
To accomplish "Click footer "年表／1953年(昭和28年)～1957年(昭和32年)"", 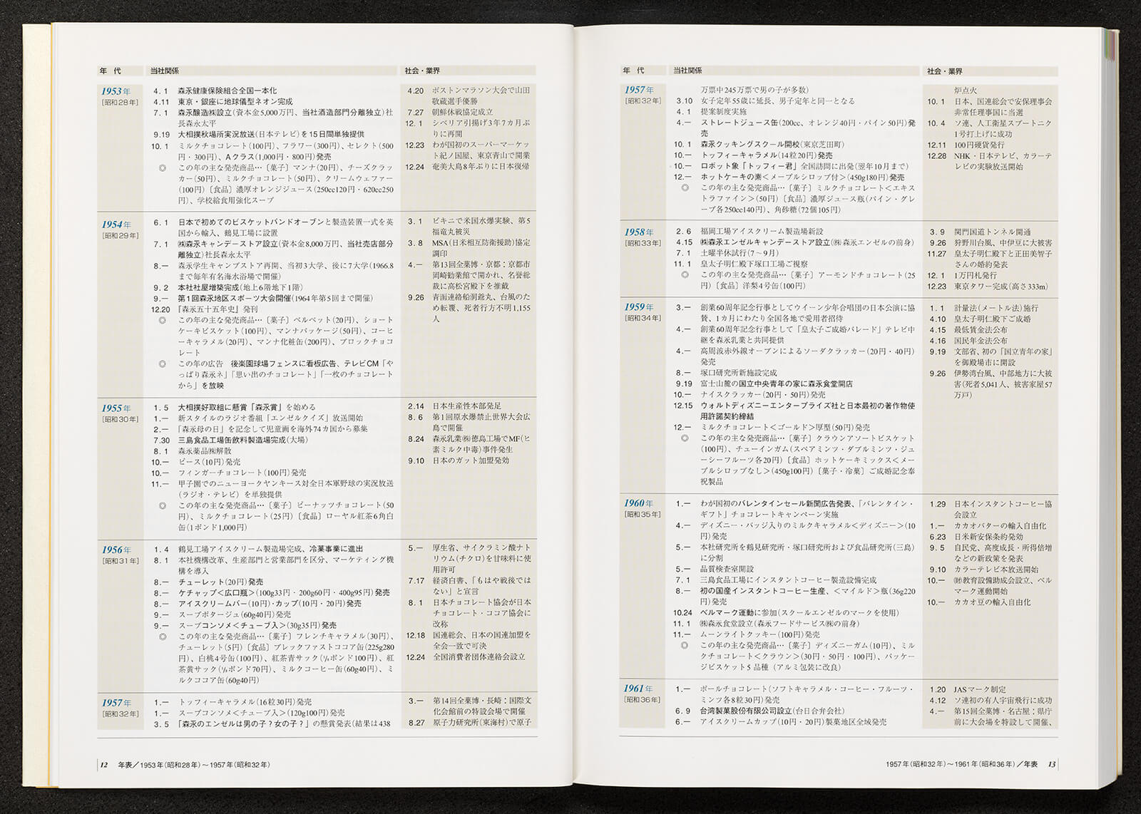I will 194,765.
